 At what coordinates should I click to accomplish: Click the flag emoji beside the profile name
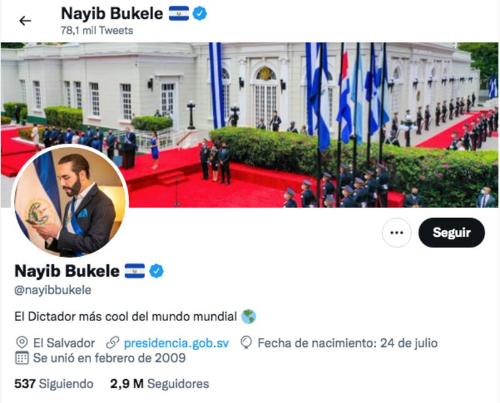(x=134, y=271)
